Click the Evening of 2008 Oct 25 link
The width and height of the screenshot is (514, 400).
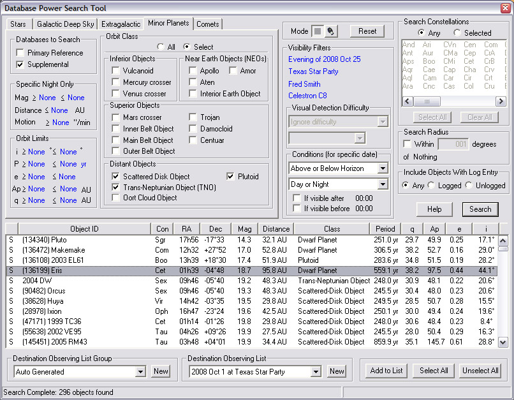coord(324,59)
